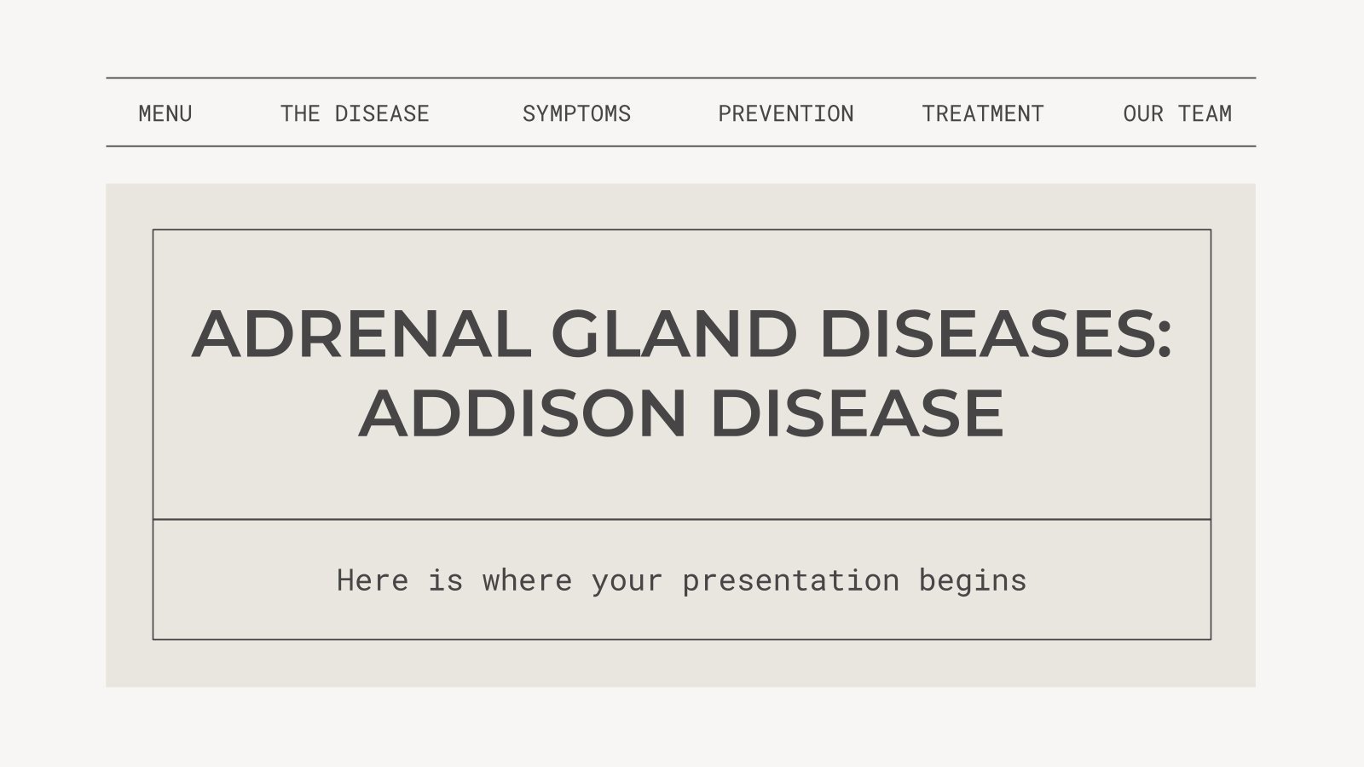Open the MENU navigation link
1364x767 pixels.
click(x=165, y=113)
